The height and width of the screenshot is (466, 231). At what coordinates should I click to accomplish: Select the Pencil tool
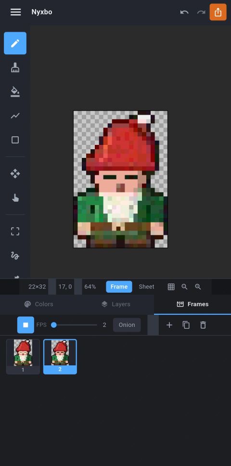point(15,43)
